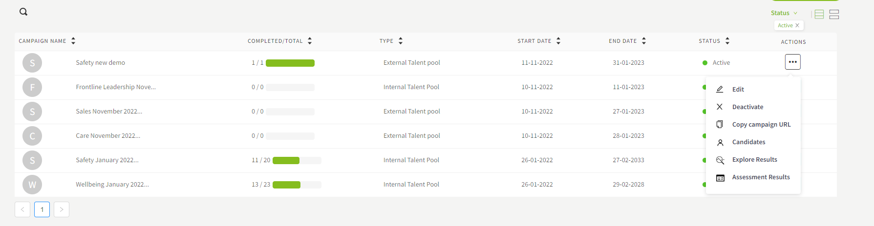The height and width of the screenshot is (226, 874).
Task: Switch to the compact list view icon
Action: 819,15
